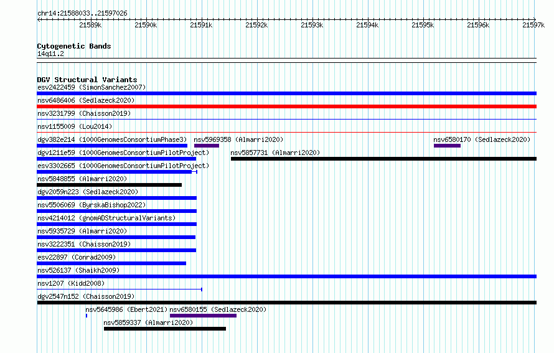Click the 21597k ruler mark

(x=533, y=25)
